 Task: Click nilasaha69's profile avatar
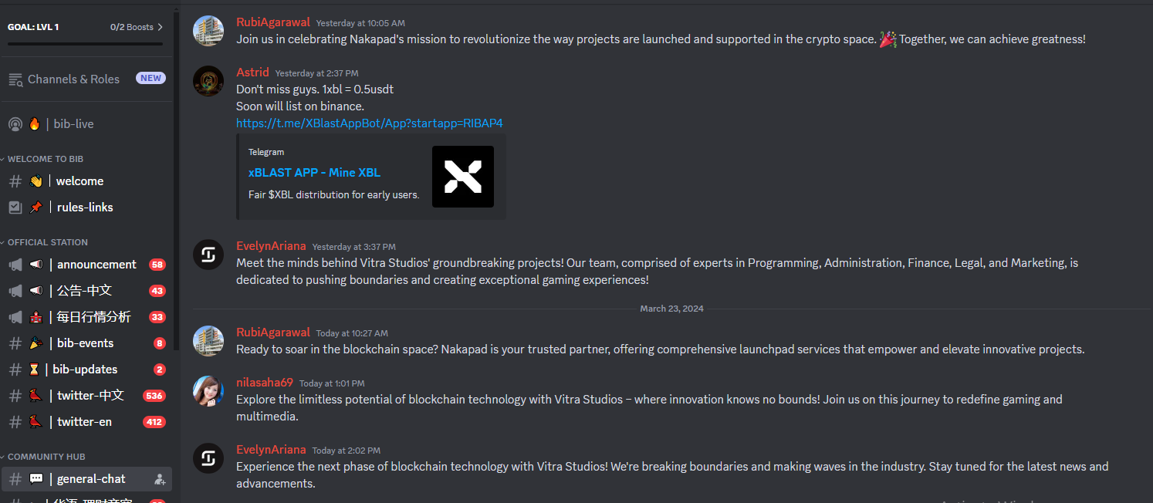208,391
